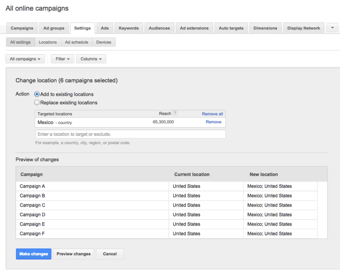The width and height of the screenshot is (340, 272).
Task: Click the Campaign F row name
Action: tap(32, 234)
